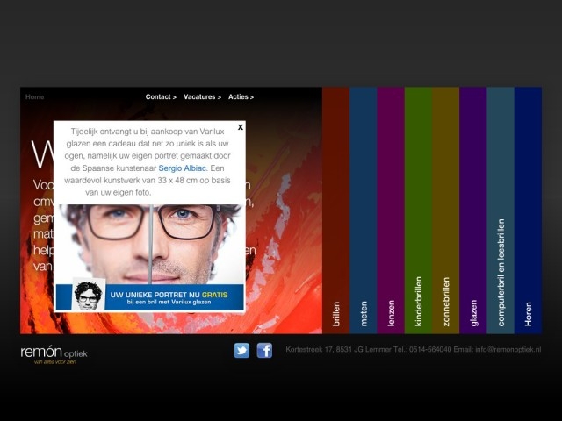Go to the Home link
This screenshot has height=421, width=562.
pyautogui.click(x=35, y=97)
